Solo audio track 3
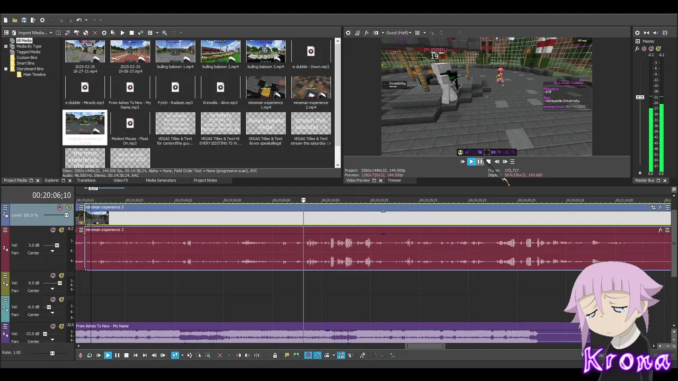Screen dimensions: 678x381 pyautogui.click(x=61, y=230)
